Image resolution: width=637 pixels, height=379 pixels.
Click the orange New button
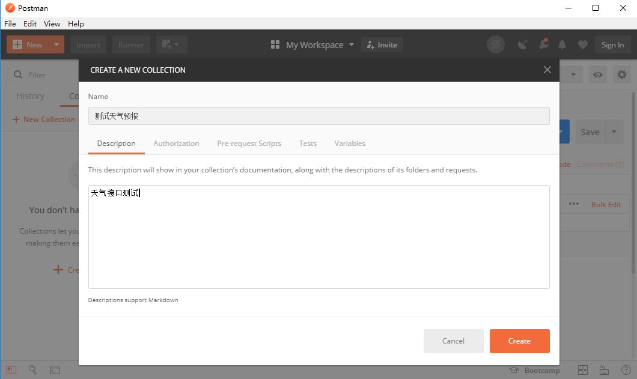coord(27,44)
